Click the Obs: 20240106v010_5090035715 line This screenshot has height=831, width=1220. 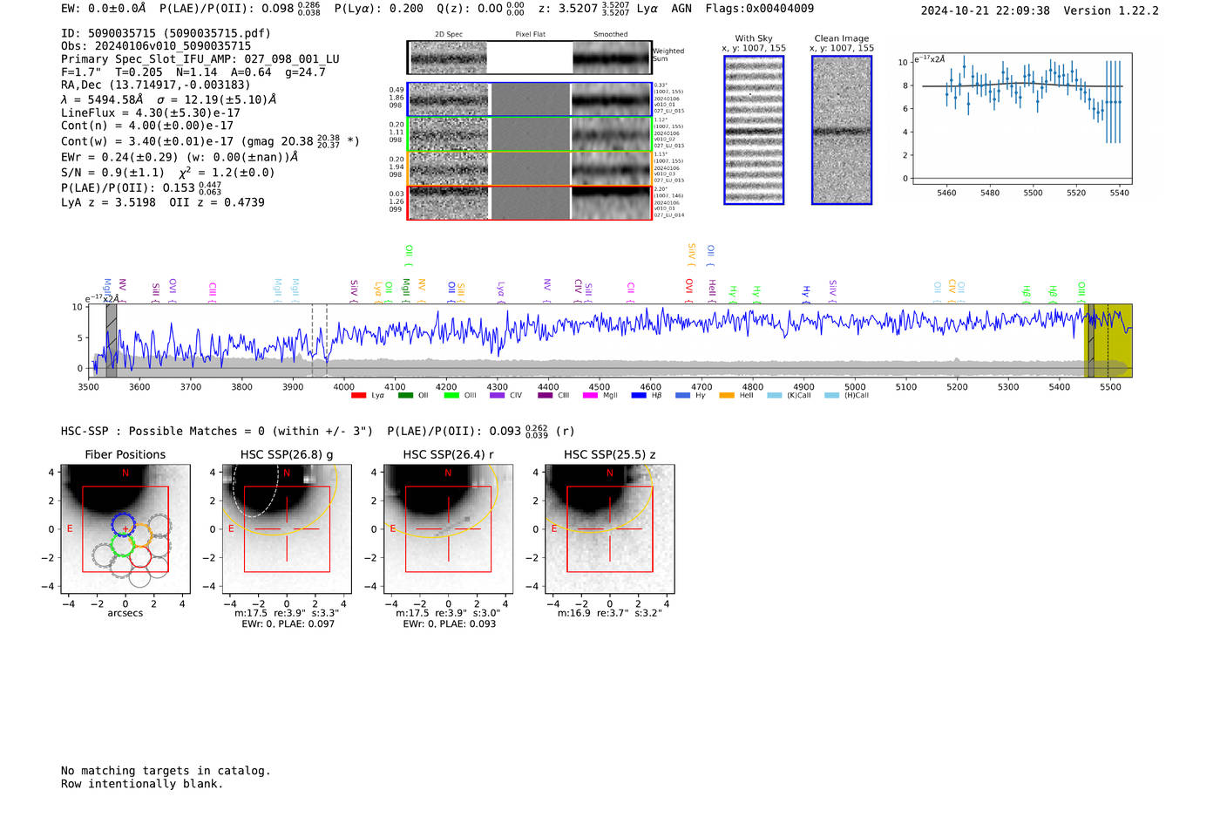click(156, 46)
